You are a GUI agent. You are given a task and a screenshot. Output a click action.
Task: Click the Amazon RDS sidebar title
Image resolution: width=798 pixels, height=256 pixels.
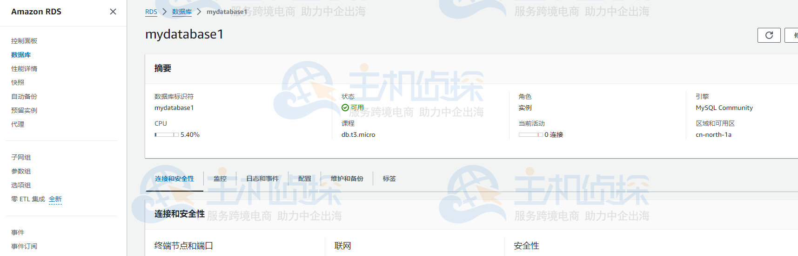[36, 12]
